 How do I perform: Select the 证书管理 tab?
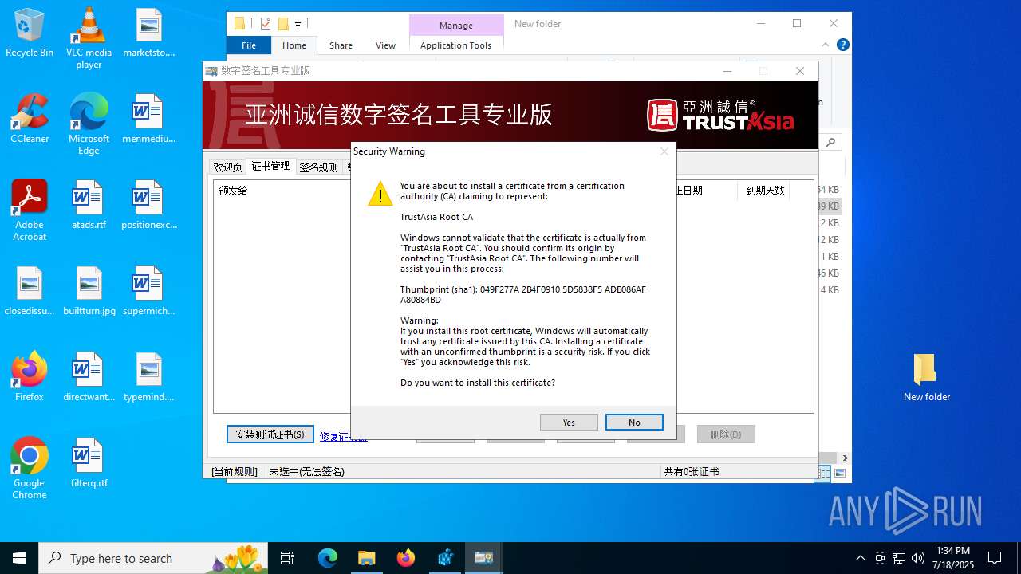(270, 166)
